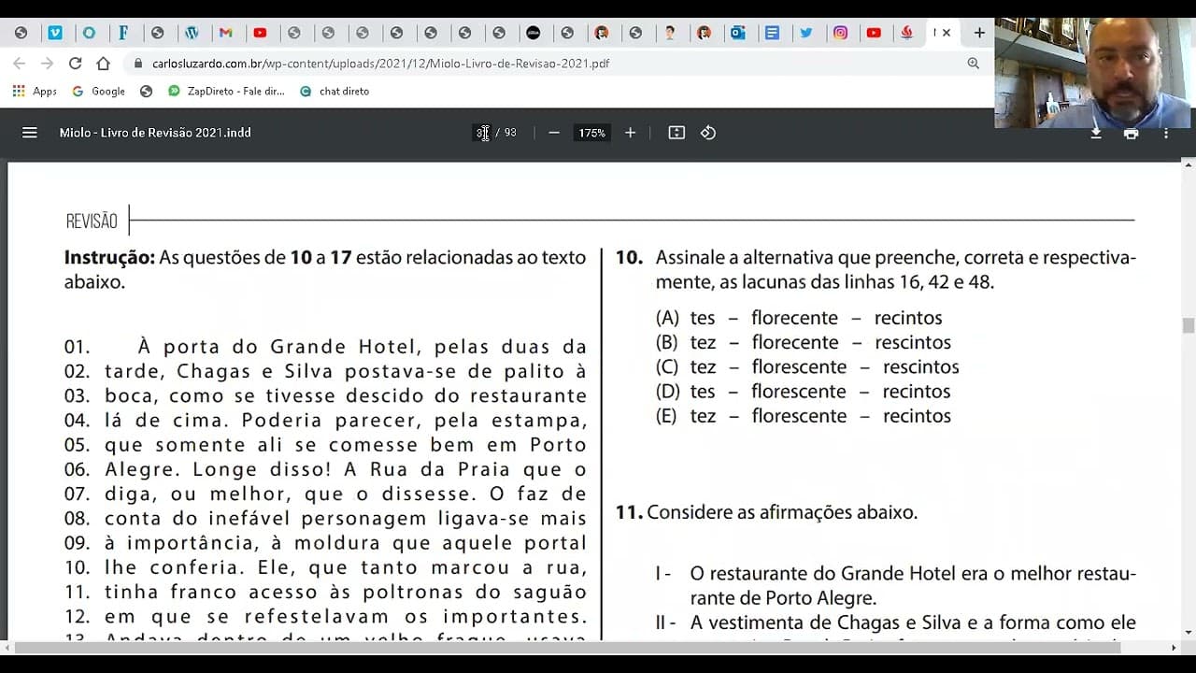The width and height of the screenshot is (1196, 673).
Task: Click the address bar URL
Action: coord(380,64)
